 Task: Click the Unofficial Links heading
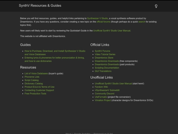point(102,77)
